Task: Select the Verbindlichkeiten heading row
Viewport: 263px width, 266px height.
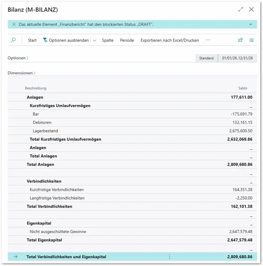Action: [132, 181]
